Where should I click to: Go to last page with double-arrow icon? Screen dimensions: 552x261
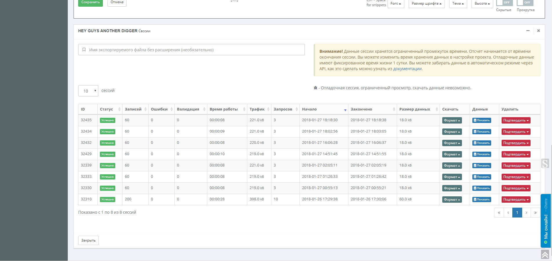click(535, 213)
